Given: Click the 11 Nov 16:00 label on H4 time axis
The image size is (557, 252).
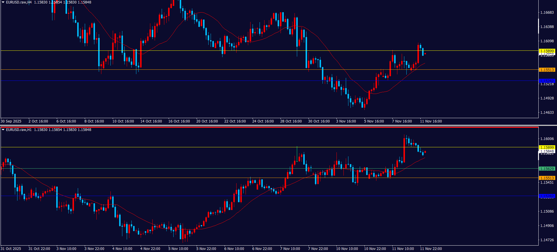Looking at the screenshot, I should [x=431, y=121].
